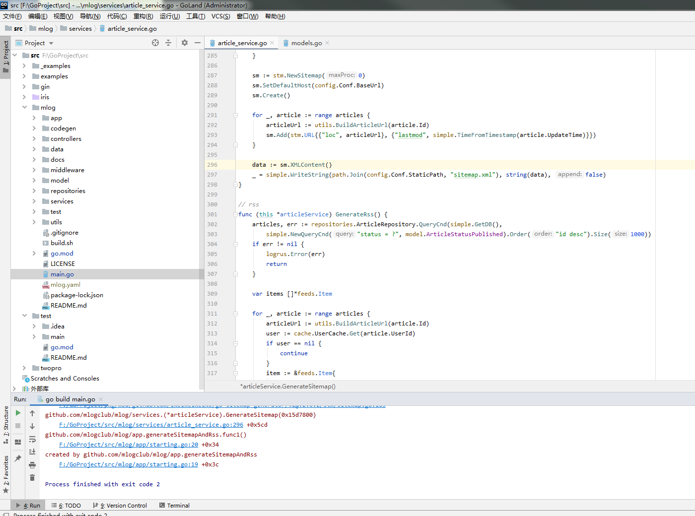Hide the Project tool window
This screenshot has height=516, width=695.
[198, 43]
